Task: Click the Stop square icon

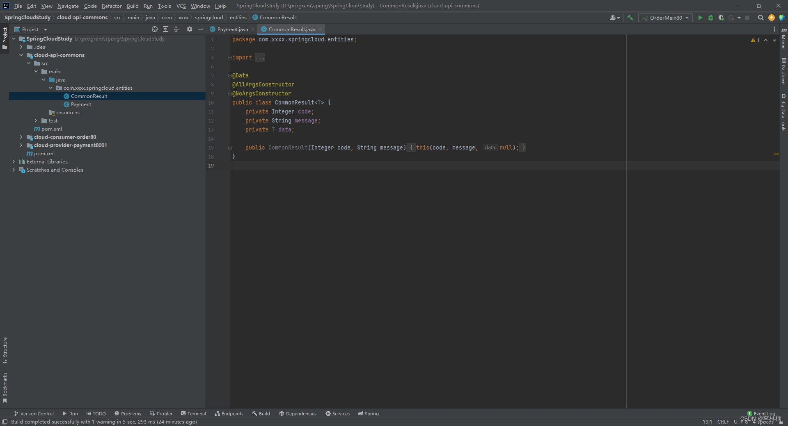Action: point(747,18)
